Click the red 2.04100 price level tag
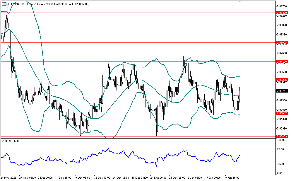This screenshot has width=291, height=181. (x=282, y=62)
